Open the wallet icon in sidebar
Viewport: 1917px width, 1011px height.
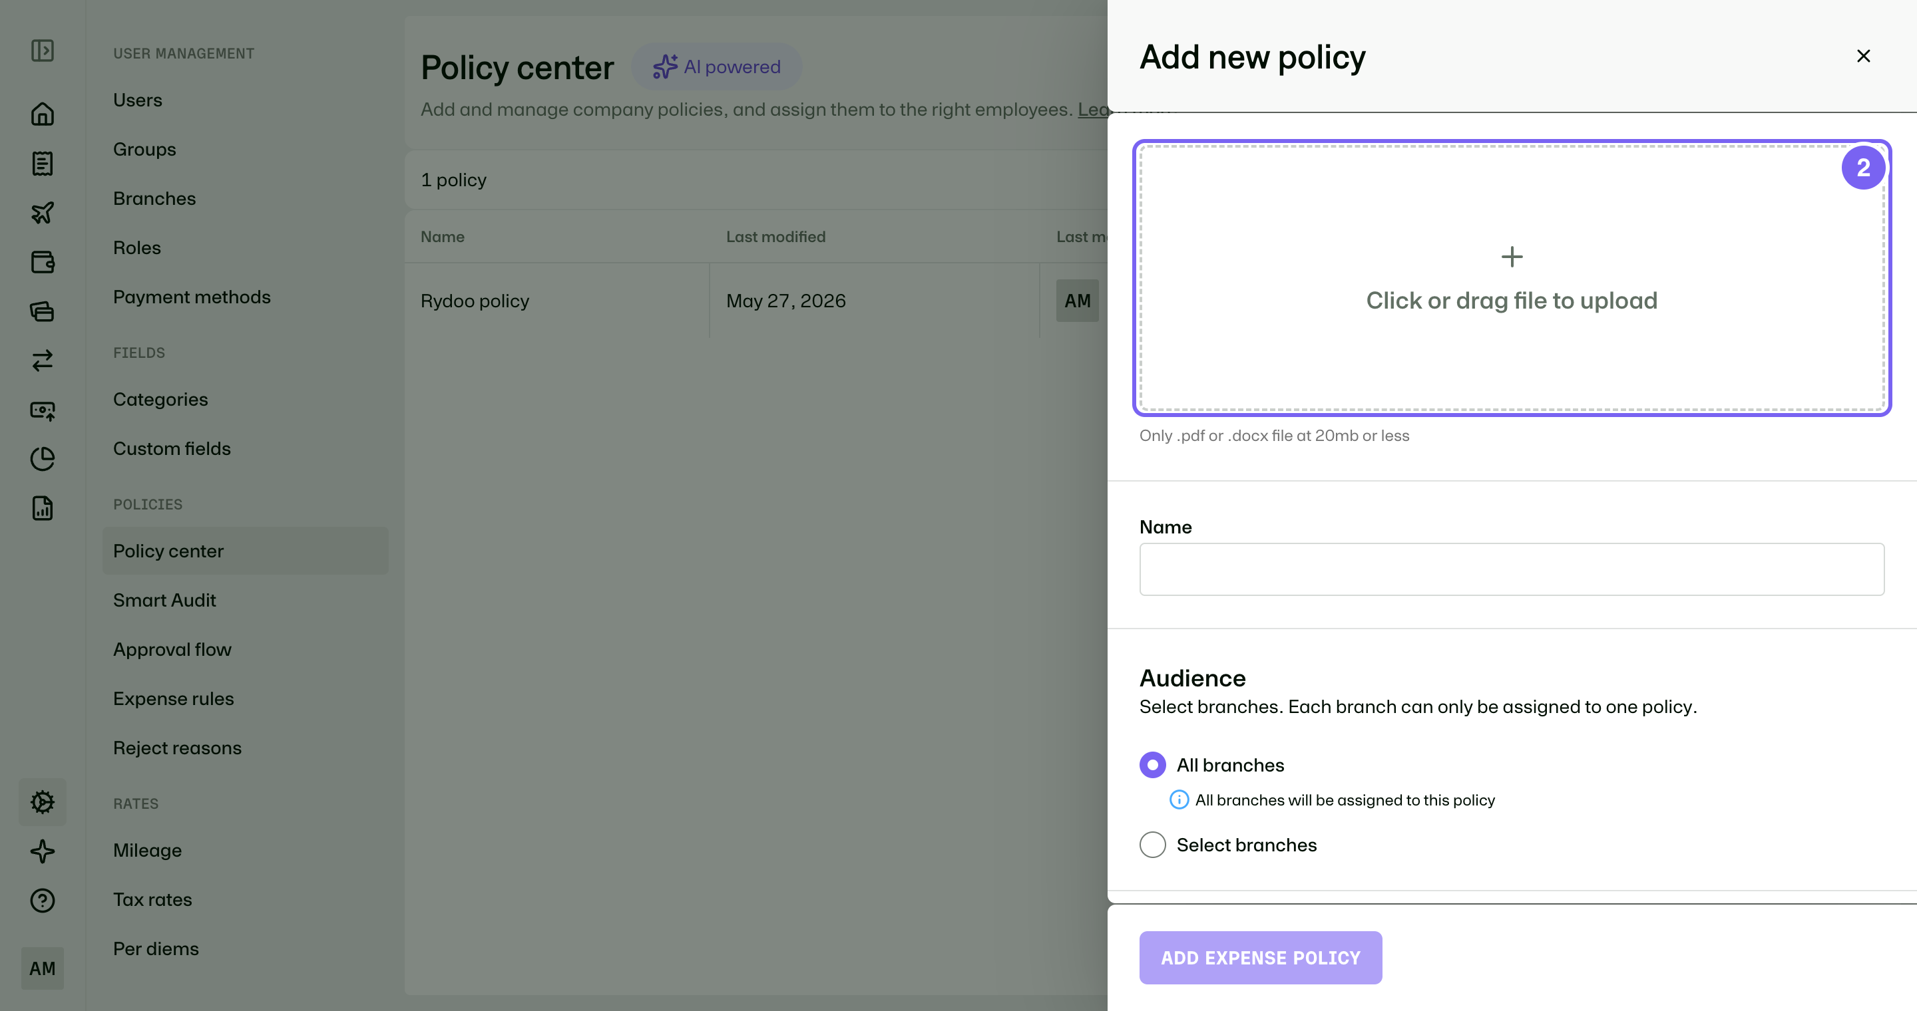click(43, 261)
